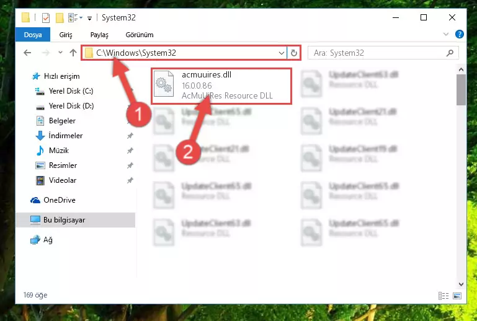Open the Resimler folder
This screenshot has width=477, height=321.
pyautogui.click(x=63, y=165)
